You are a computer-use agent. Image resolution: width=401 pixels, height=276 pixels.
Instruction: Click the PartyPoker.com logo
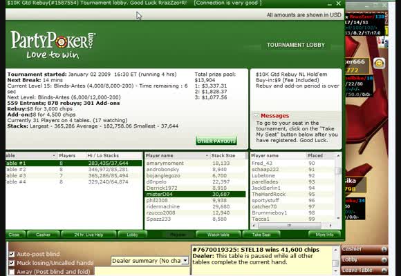tap(53, 45)
